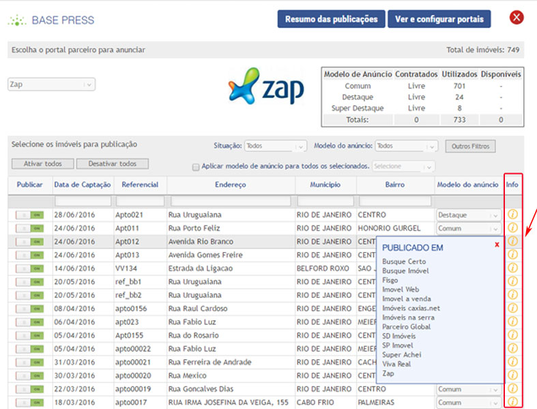This screenshot has width=537, height=409.
Task: Close the Publicado Em popup
Action: pos(497,244)
